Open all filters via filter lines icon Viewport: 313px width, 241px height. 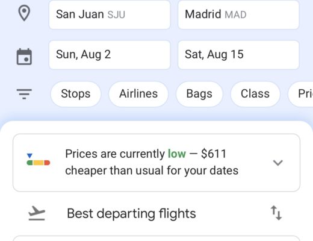pyautogui.click(x=24, y=94)
